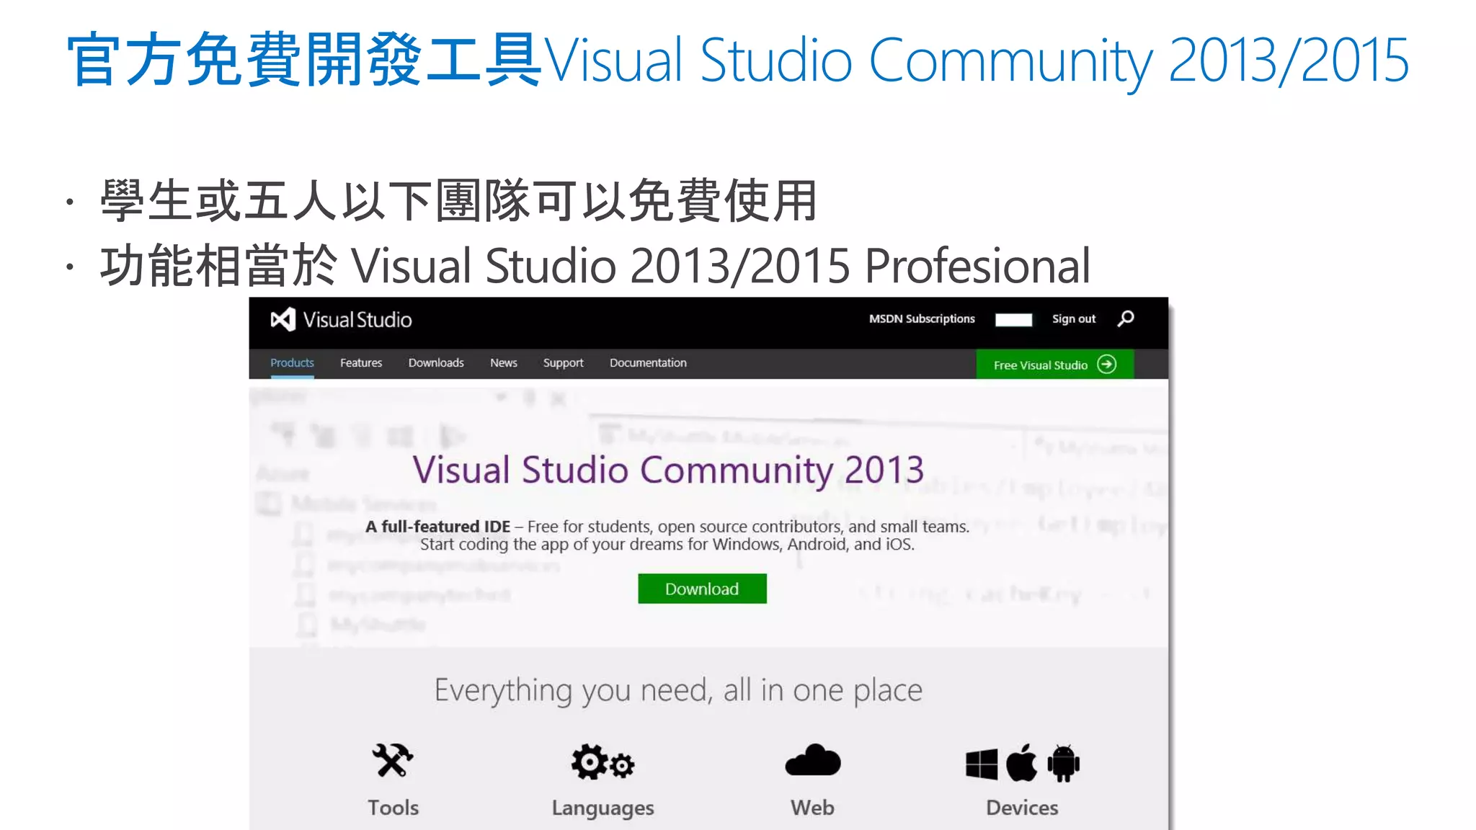Screen dimensions: 1476x830
Task: Select the Tools crossed wrench icon
Action: tap(393, 761)
